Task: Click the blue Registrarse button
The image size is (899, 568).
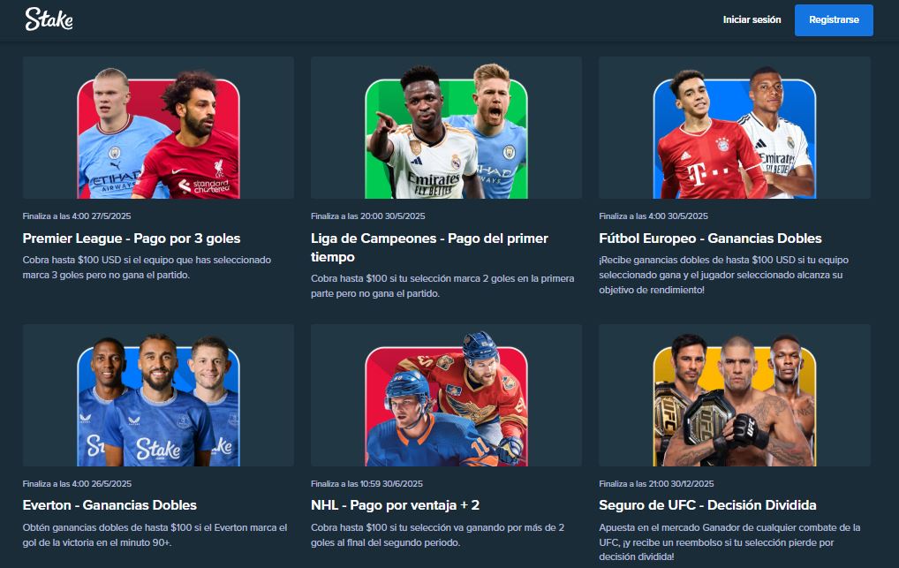Action: point(834,20)
